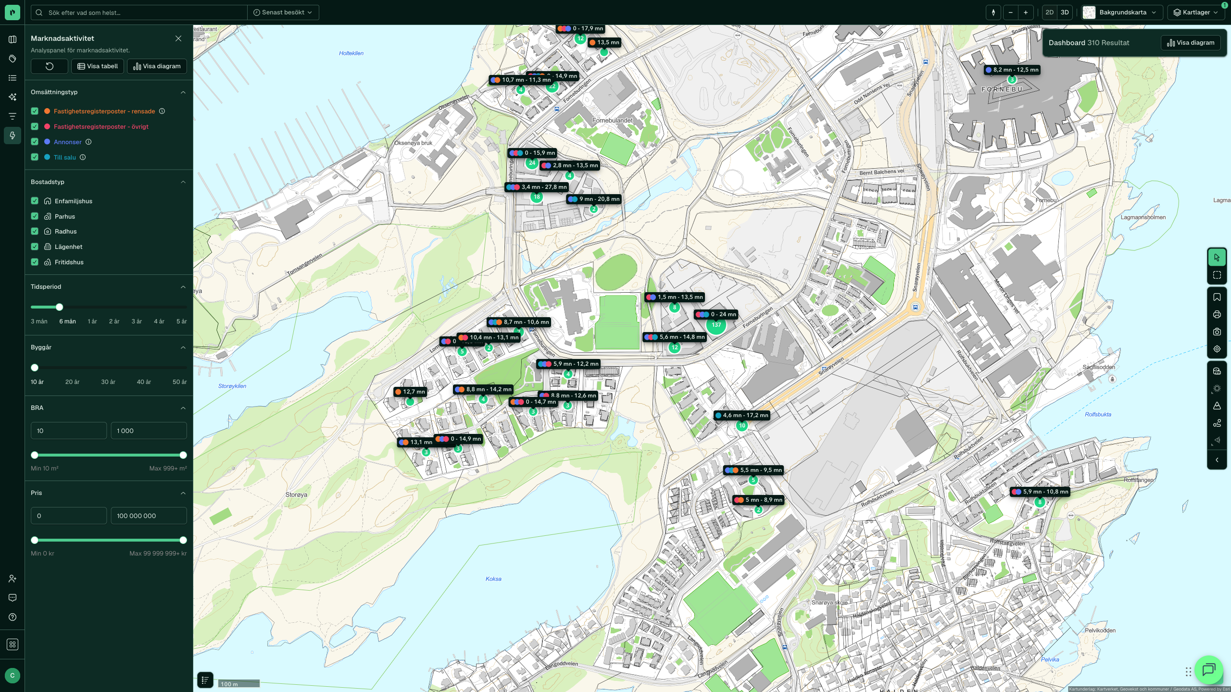
Task: Open the chat bubble button
Action: click(x=1209, y=669)
